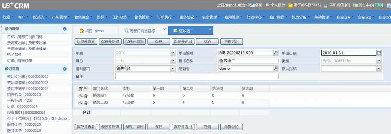The image size is (391, 134).
Task: Open the 类型 dropdown
Action: click(379, 61)
